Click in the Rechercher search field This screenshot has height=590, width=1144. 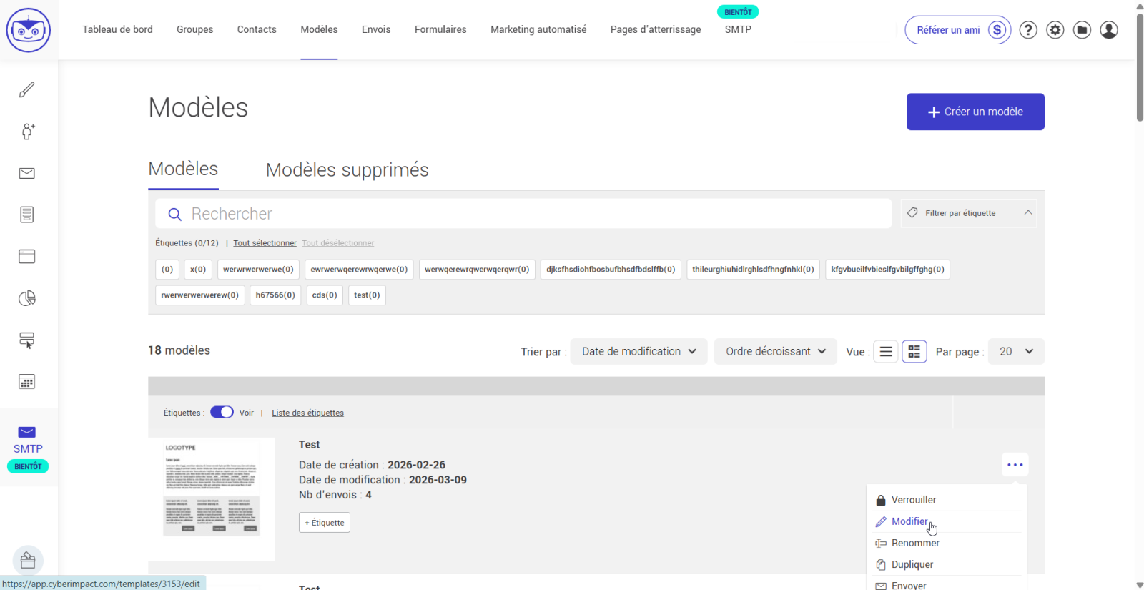529,214
